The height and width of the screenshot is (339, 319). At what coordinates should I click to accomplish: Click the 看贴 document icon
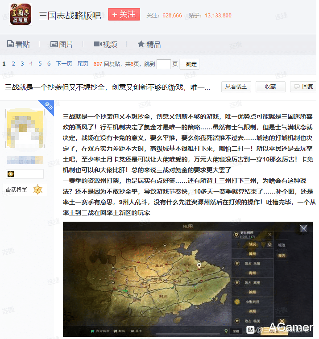(10, 44)
